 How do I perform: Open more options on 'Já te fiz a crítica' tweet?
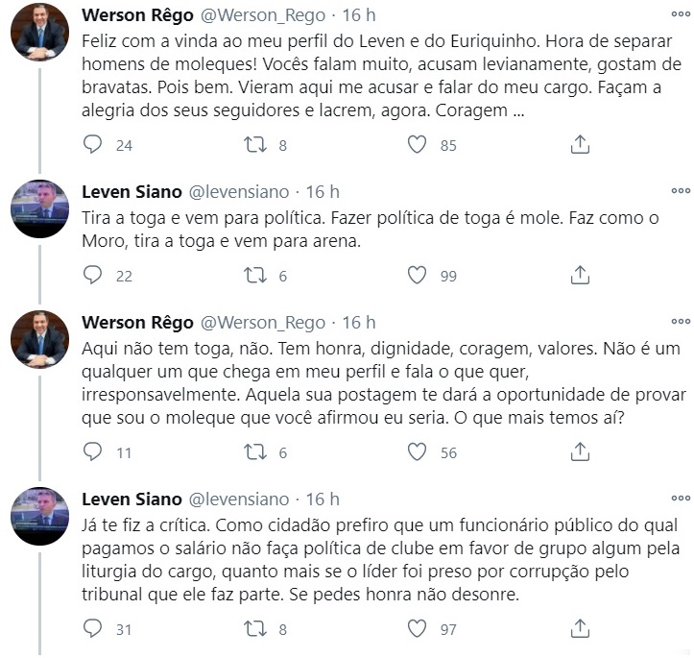(x=680, y=499)
